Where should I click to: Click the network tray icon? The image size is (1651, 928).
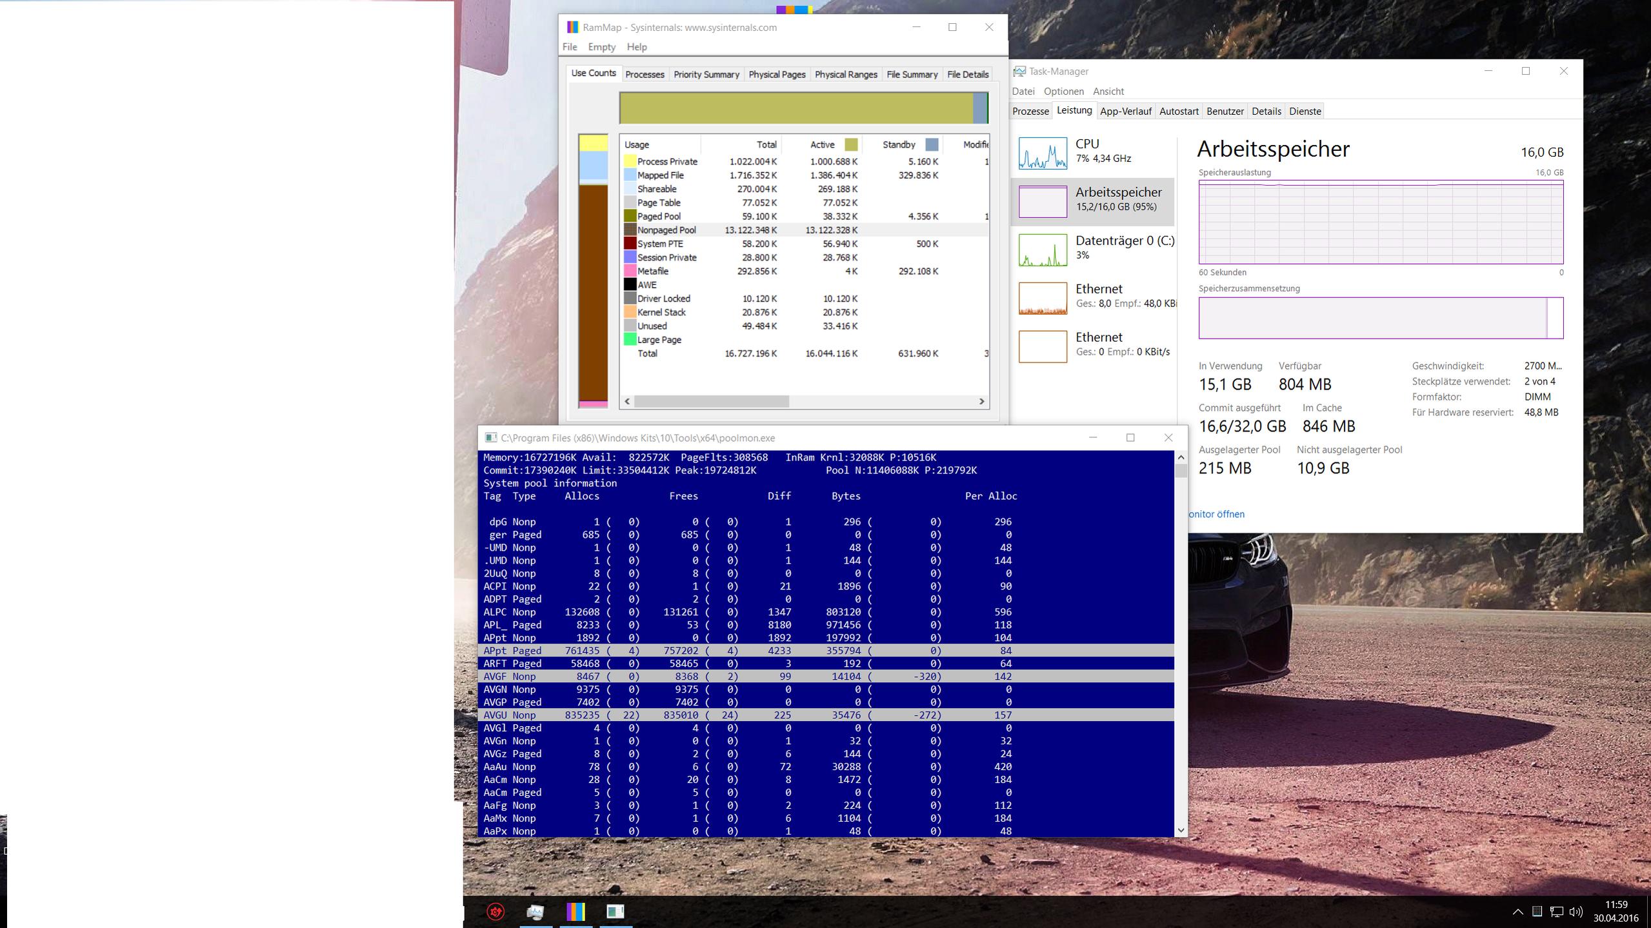point(1557,911)
